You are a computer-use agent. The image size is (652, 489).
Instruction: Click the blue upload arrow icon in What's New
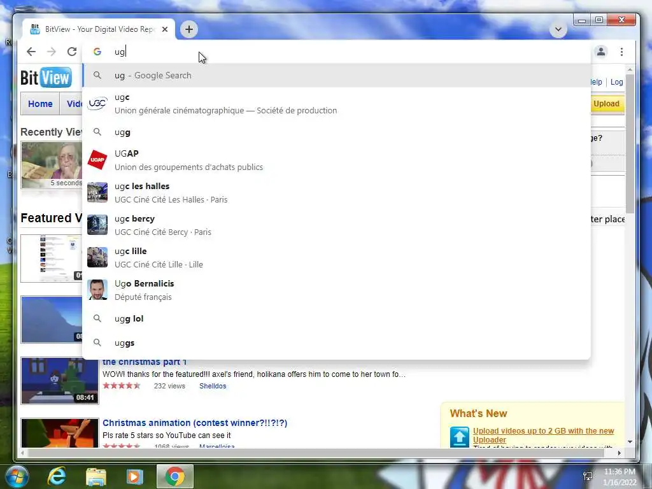click(460, 437)
